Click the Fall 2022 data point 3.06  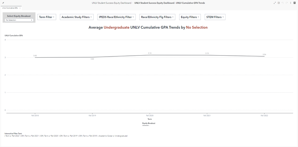click(264, 56)
